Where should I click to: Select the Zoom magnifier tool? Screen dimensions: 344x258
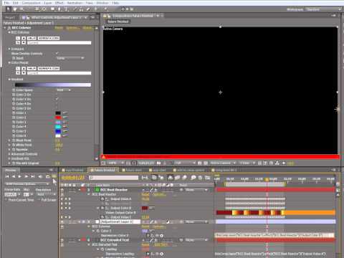22,9
